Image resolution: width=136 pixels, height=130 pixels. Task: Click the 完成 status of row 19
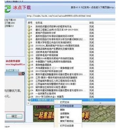pos(92,74)
